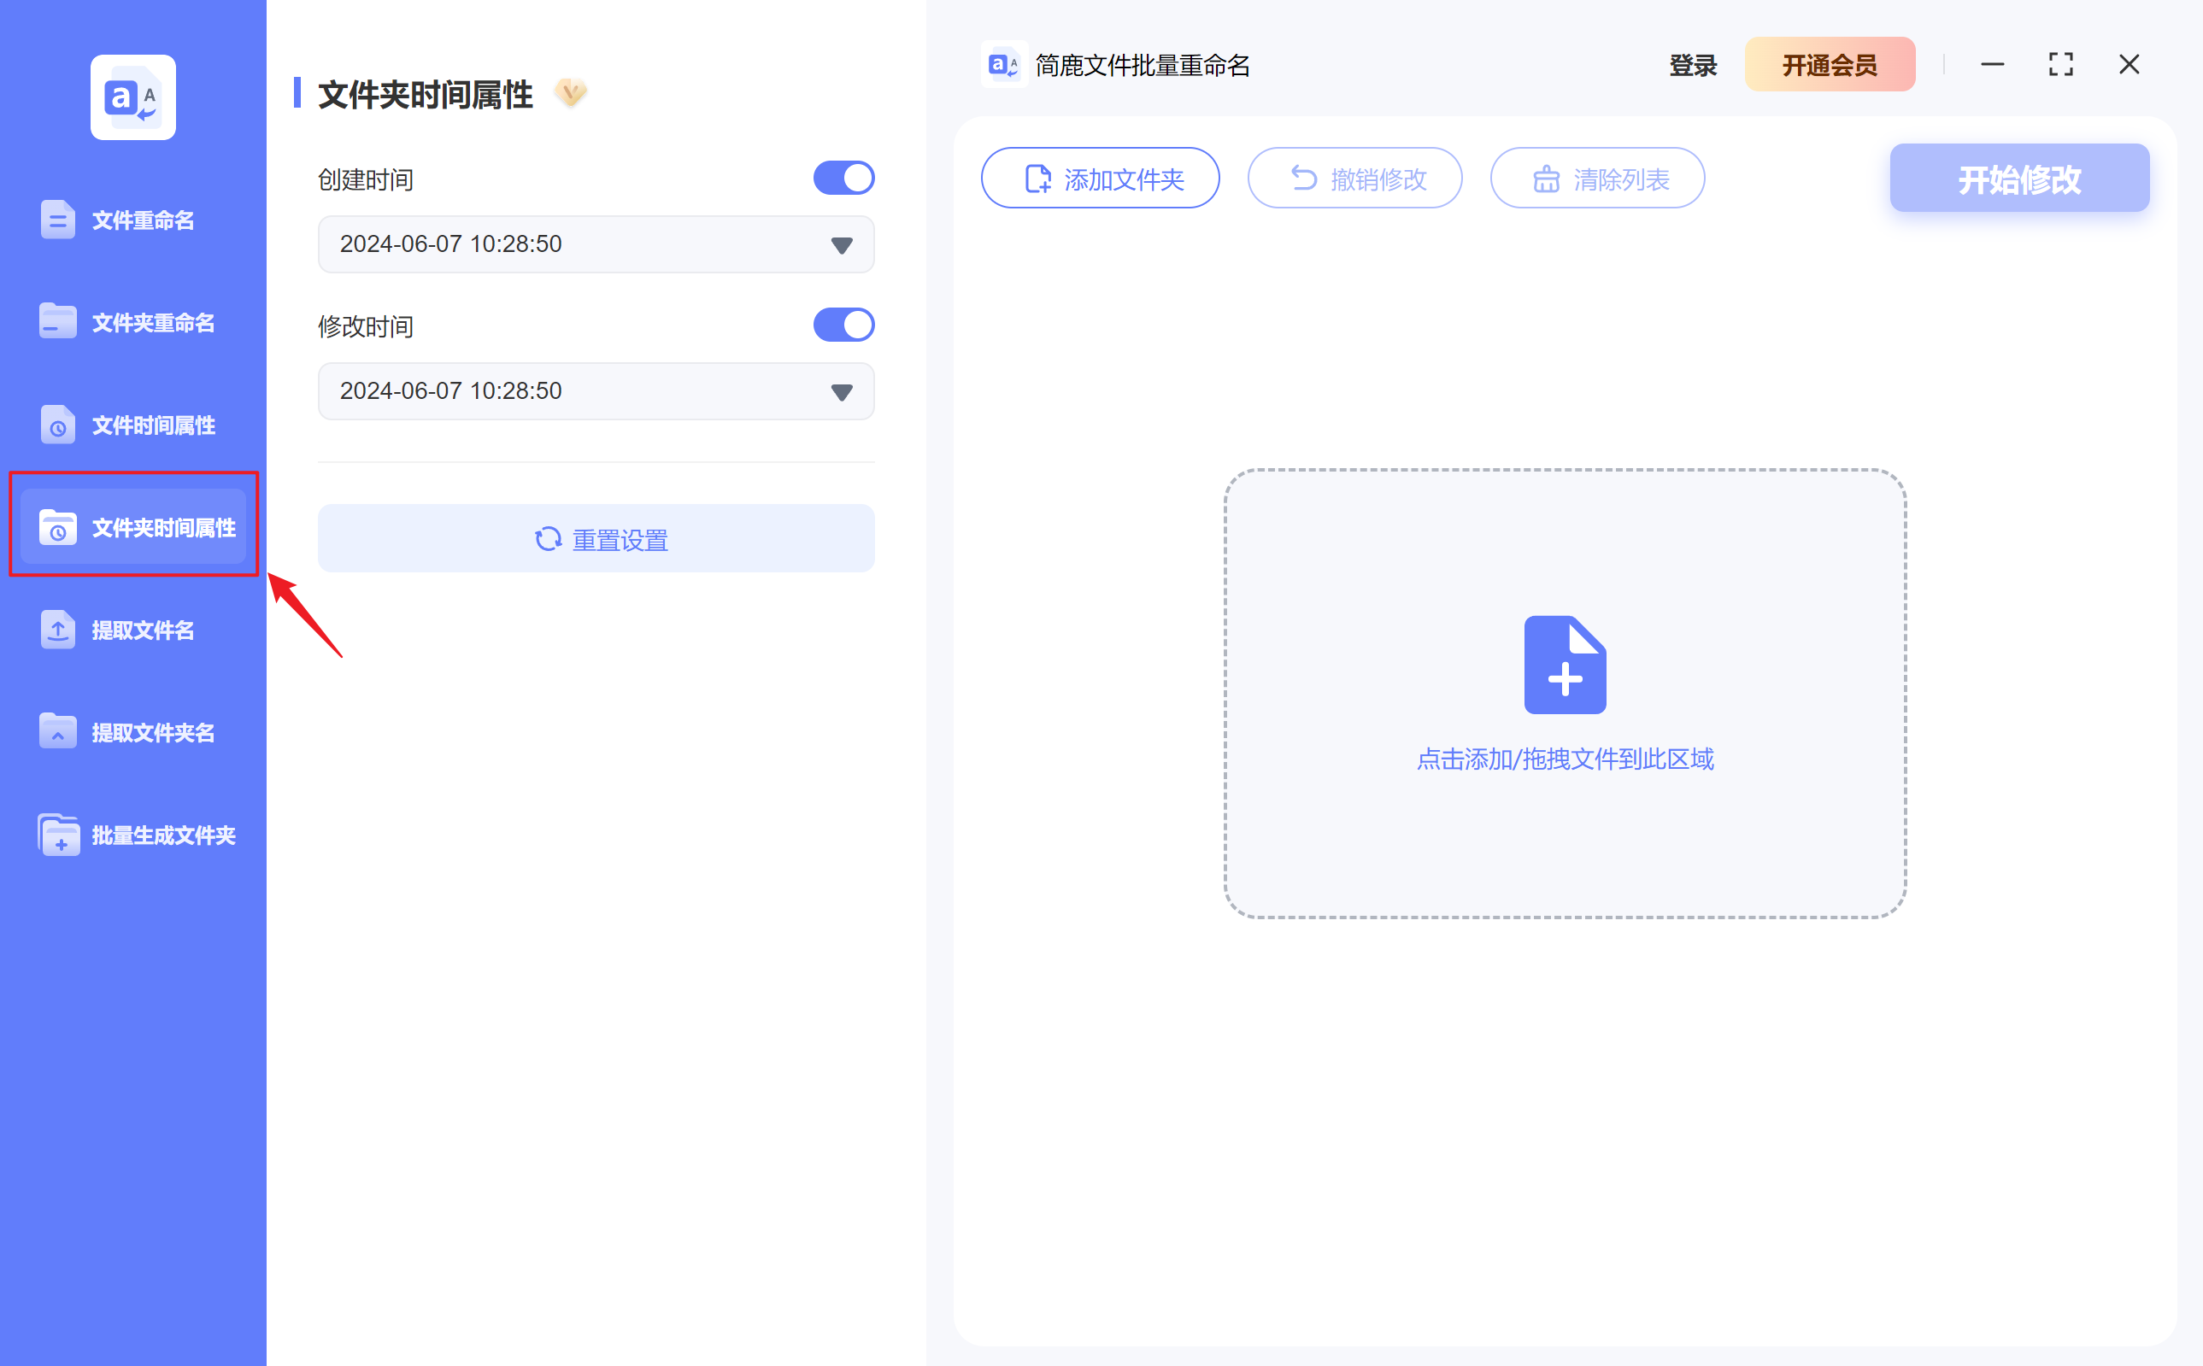
Task: Open the 文件夹重命名 tool
Action: click(x=58, y=320)
